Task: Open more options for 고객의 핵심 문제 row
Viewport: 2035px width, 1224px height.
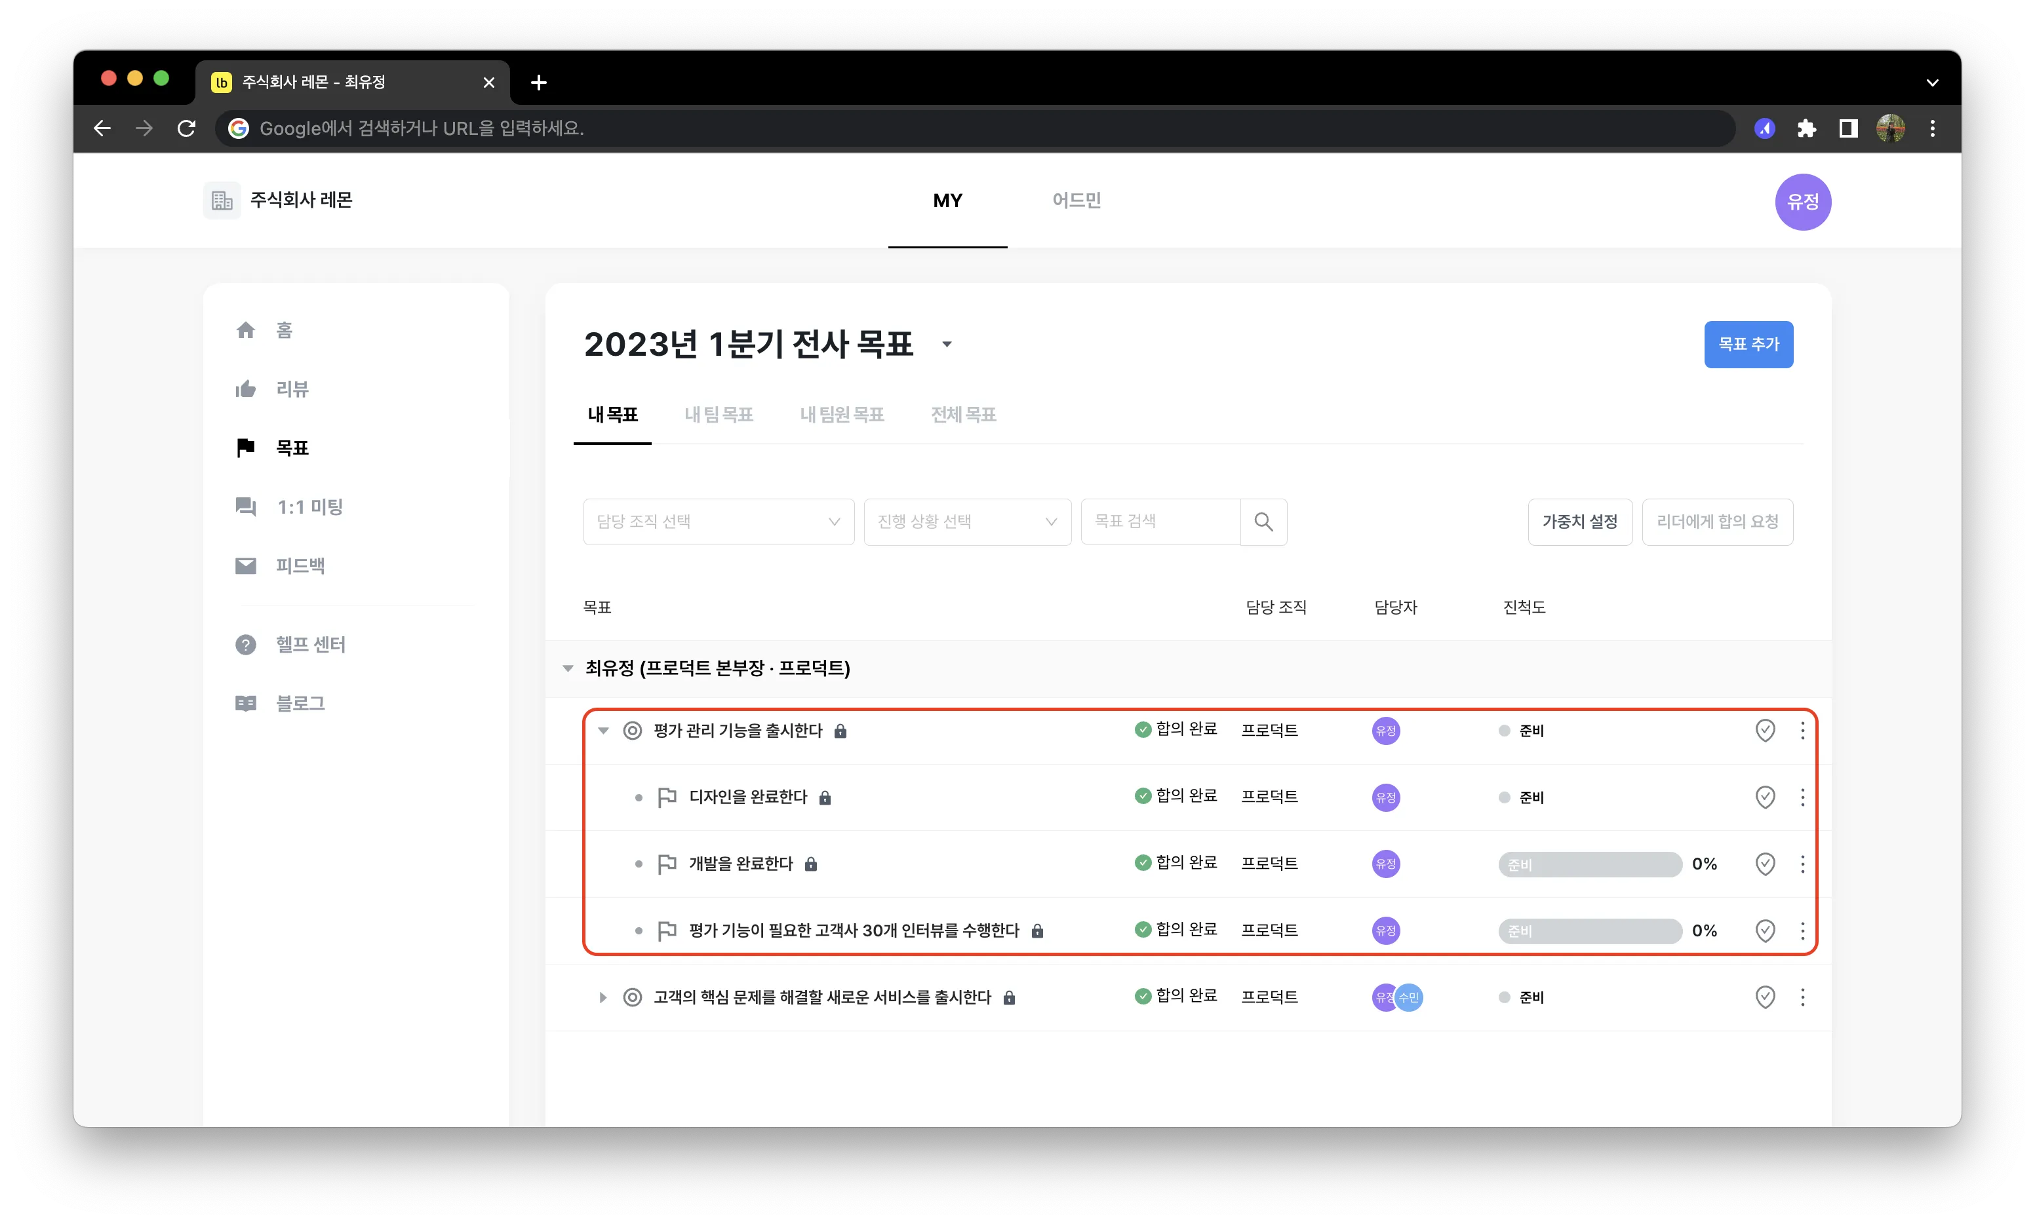Action: pyautogui.click(x=1802, y=997)
